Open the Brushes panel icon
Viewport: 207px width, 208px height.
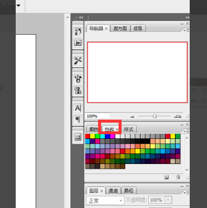click(78, 79)
